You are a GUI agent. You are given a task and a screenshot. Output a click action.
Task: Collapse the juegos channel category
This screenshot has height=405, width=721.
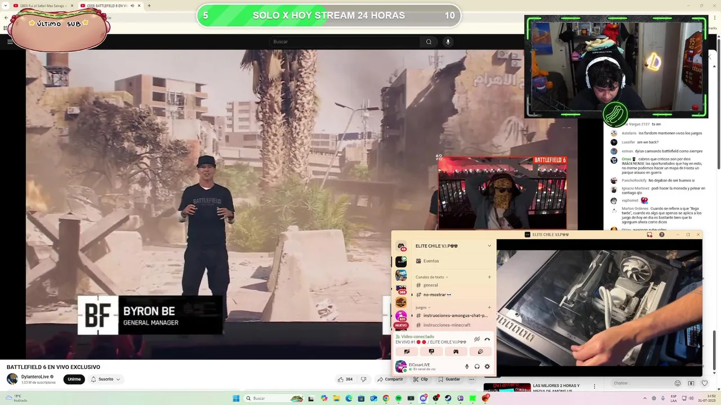tap(422, 308)
